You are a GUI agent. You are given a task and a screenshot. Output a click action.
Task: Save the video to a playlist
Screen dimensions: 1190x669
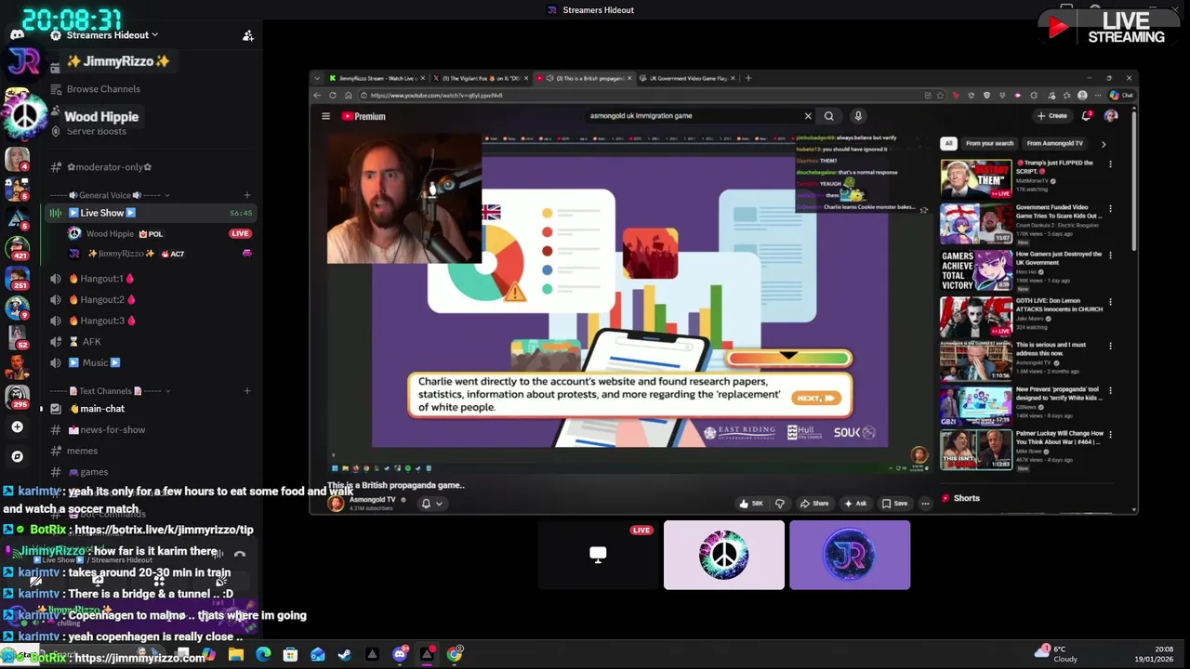click(x=894, y=504)
